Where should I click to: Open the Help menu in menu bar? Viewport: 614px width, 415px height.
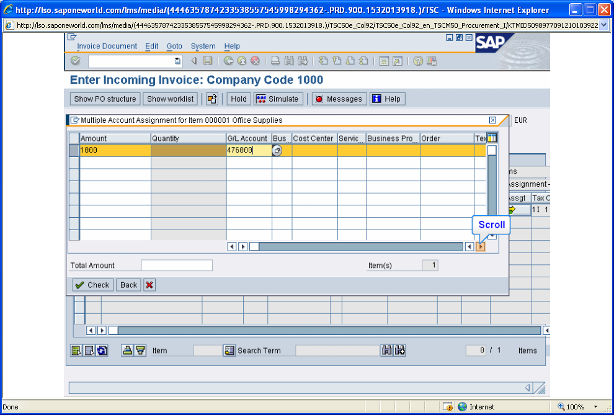pyautogui.click(x=232, y=46)
